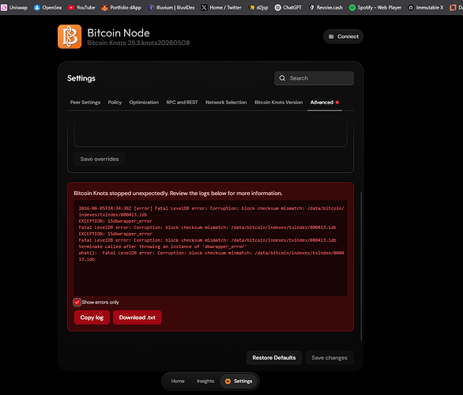The image size is (463, 395).
Task: Focus the Settings search input field
Action: tap(314, 78)
